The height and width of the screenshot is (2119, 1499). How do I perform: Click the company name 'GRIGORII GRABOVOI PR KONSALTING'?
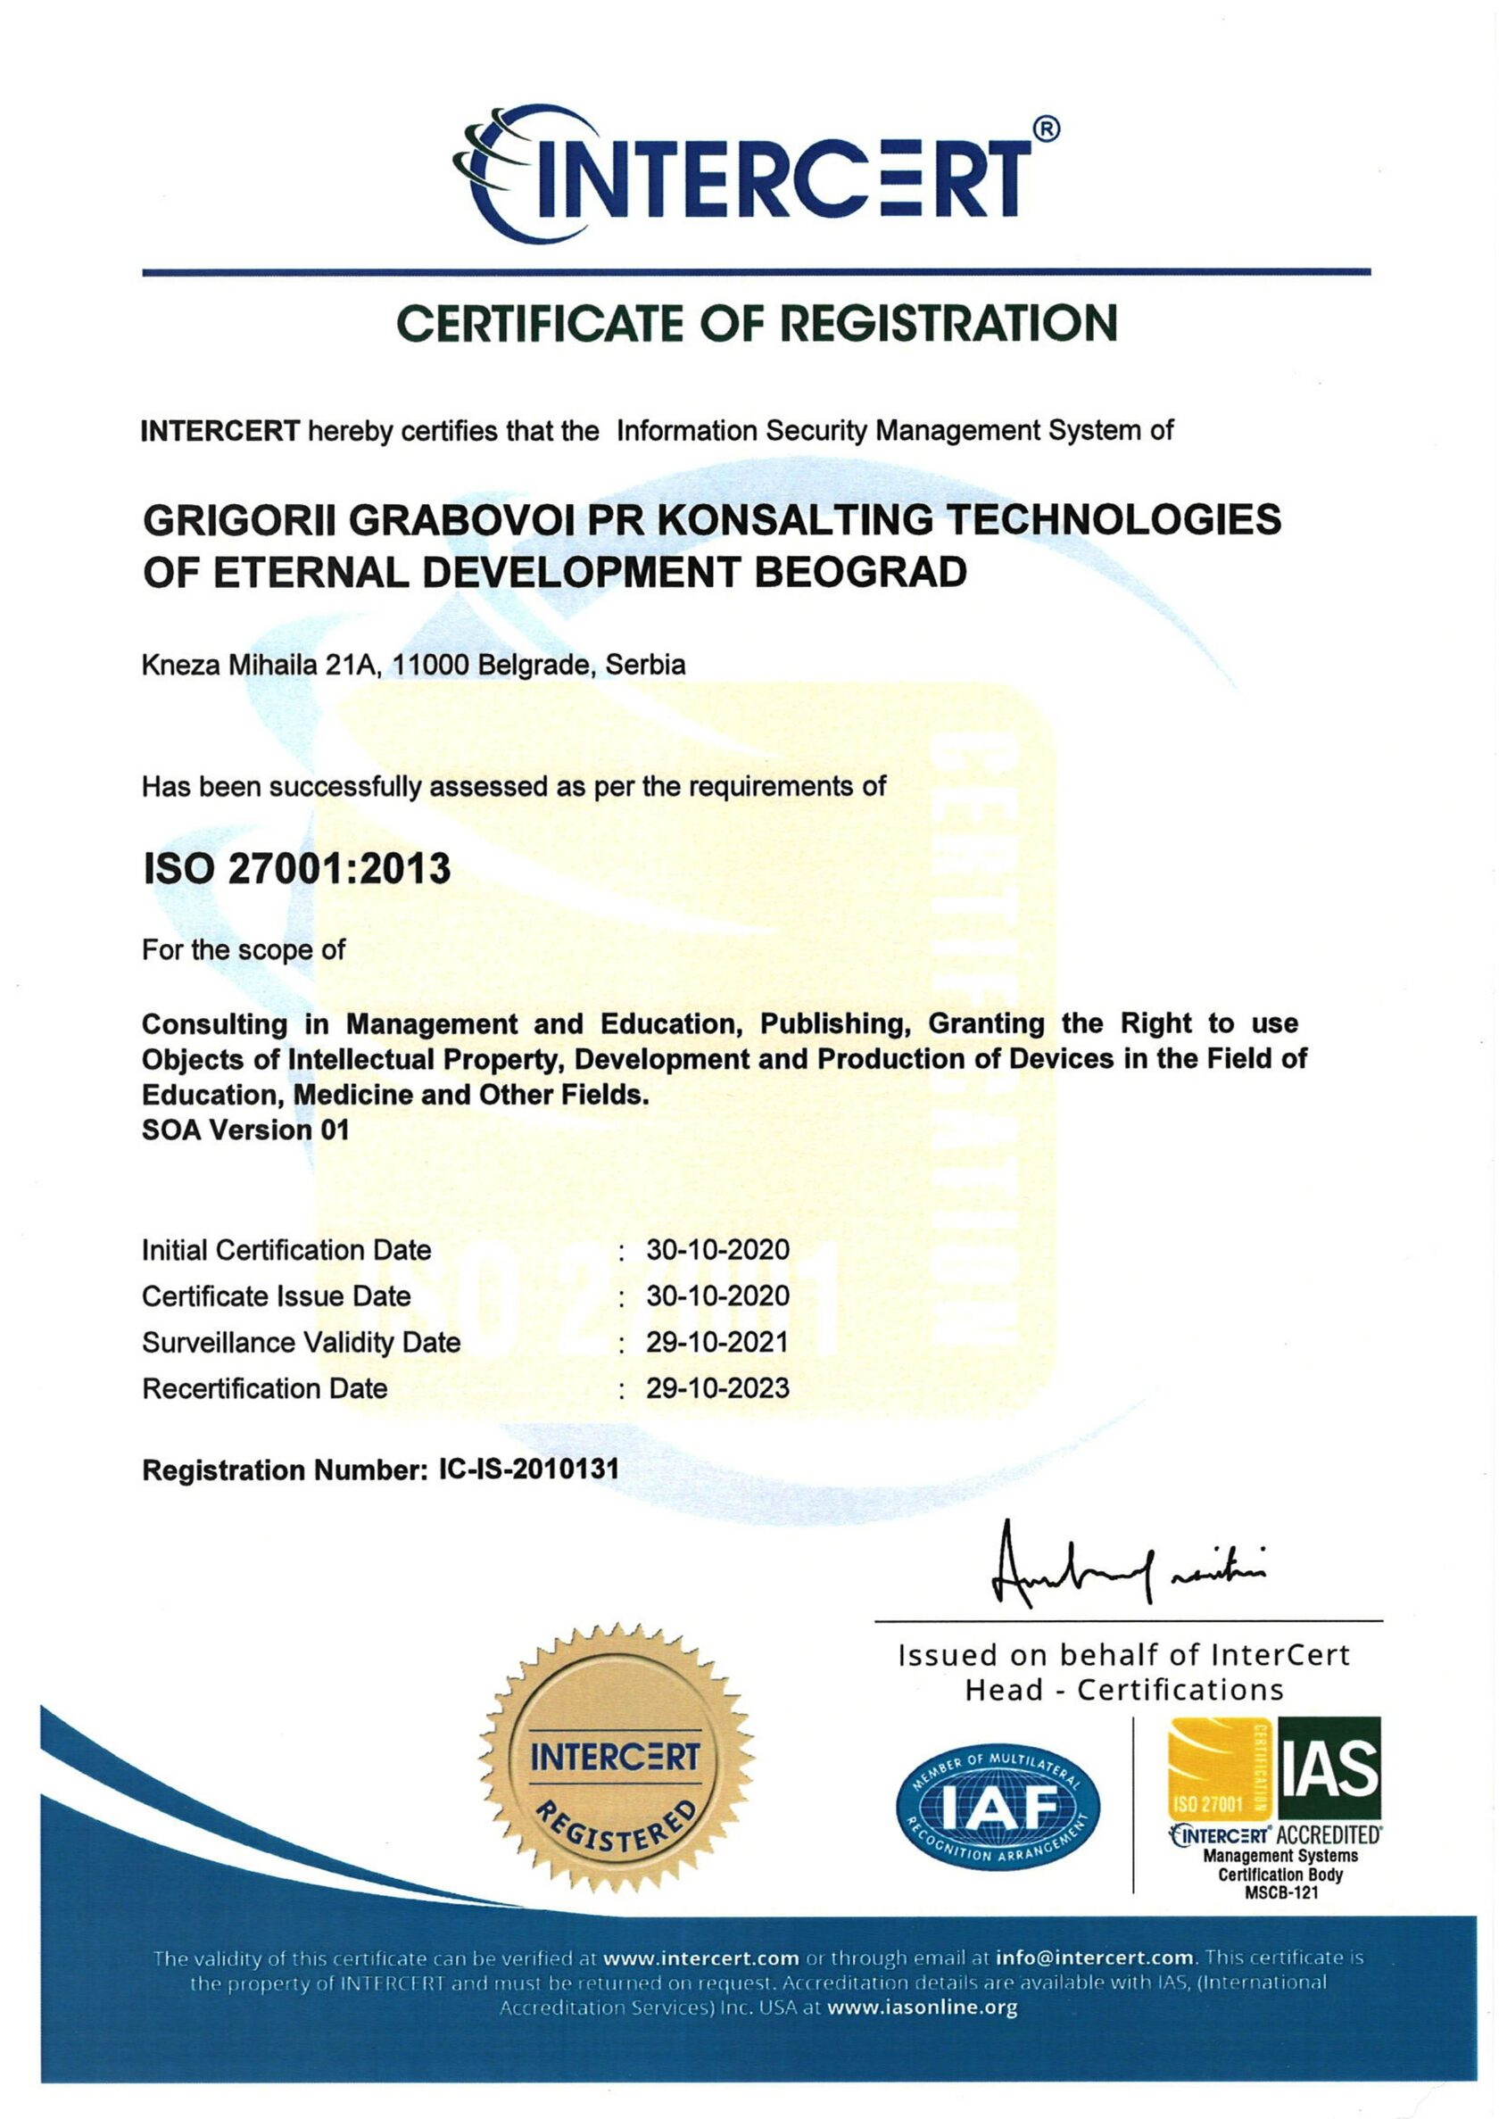[x=712, y=519]
